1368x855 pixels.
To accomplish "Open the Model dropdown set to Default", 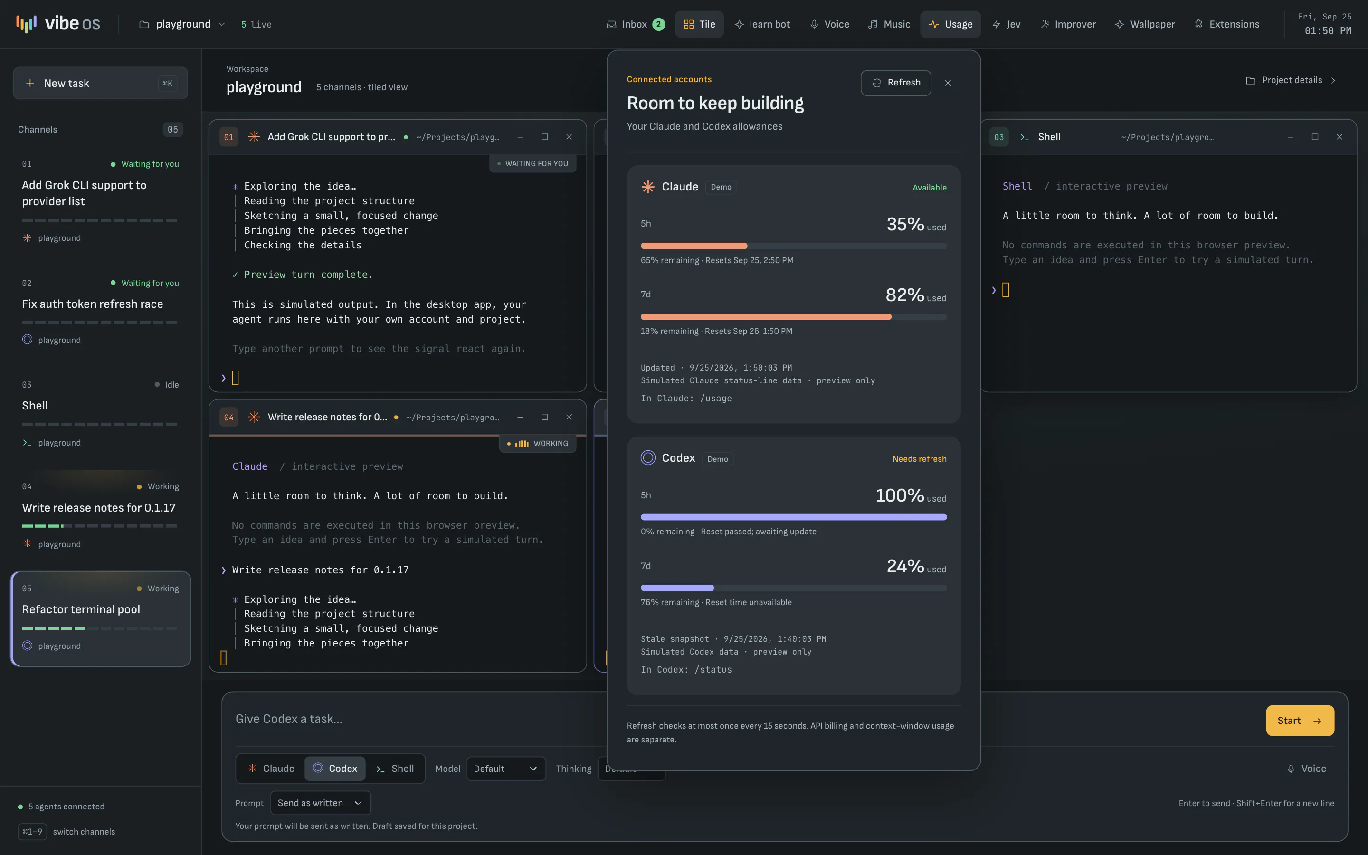I will 506,769.
